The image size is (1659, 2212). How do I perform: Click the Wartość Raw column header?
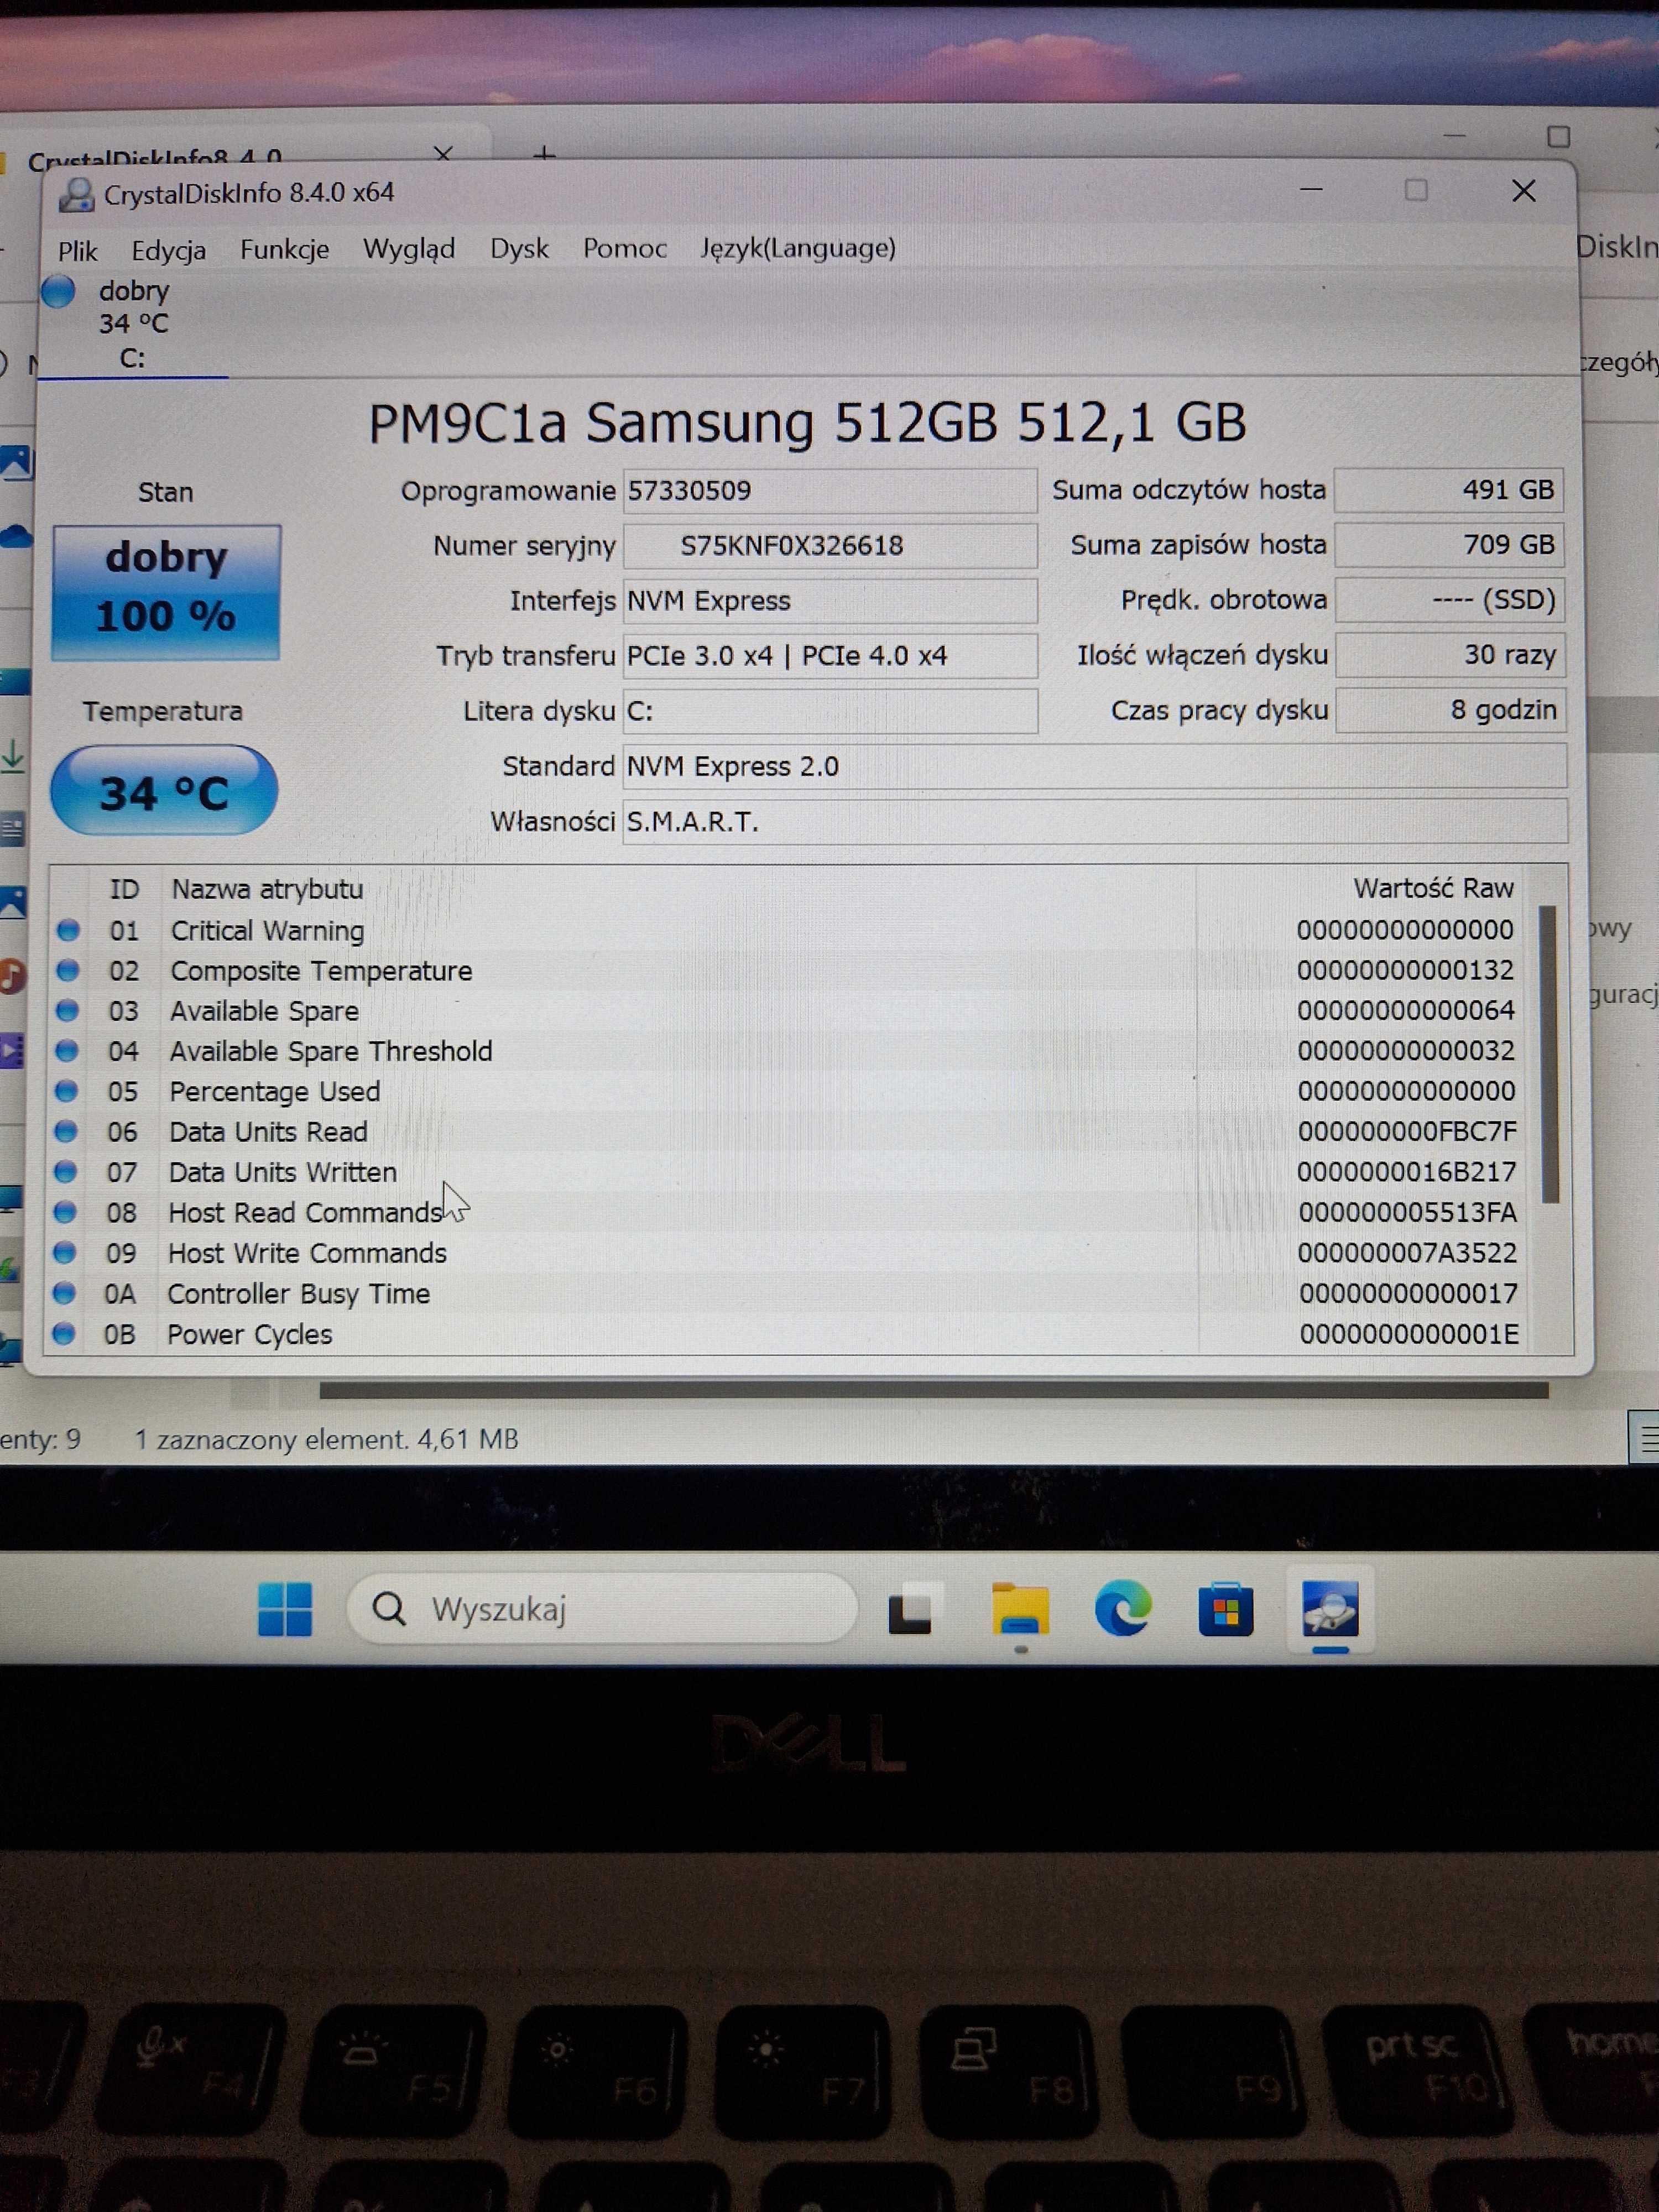(1433, 888)
